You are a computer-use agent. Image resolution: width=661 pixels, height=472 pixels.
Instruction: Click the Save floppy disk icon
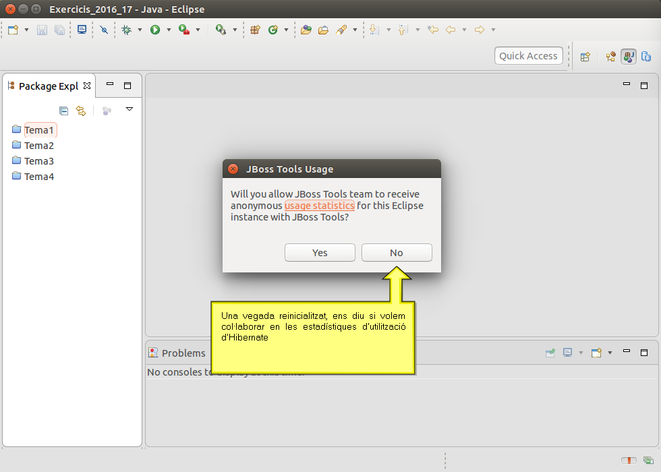[x=42, y=30]
